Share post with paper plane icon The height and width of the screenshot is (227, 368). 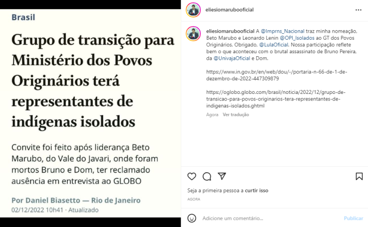pyautogui.click(x=222, y=176)
